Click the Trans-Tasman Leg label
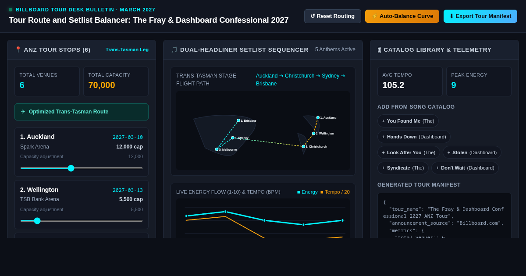Viewport: 526px width, 276px height. point(127,50)
